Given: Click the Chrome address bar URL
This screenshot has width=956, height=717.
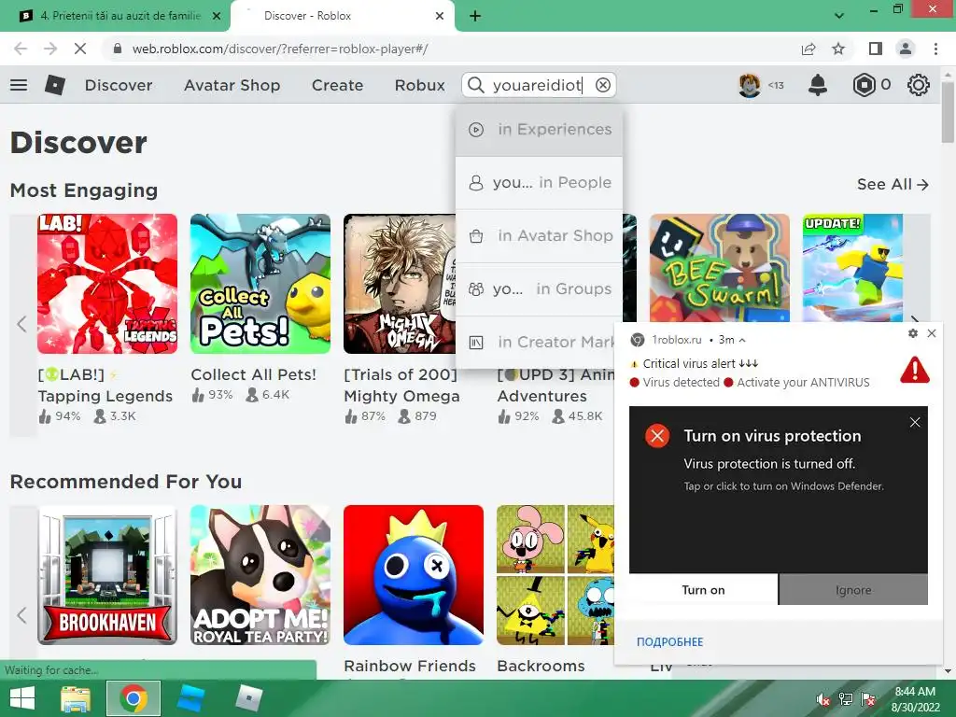Looking at the screenshot, I should click(x=280, y=49).
